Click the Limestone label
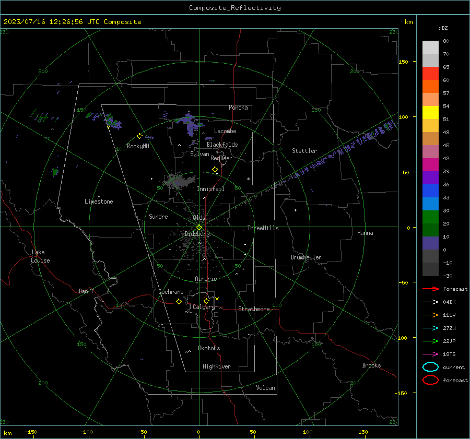 pos(99,201)
